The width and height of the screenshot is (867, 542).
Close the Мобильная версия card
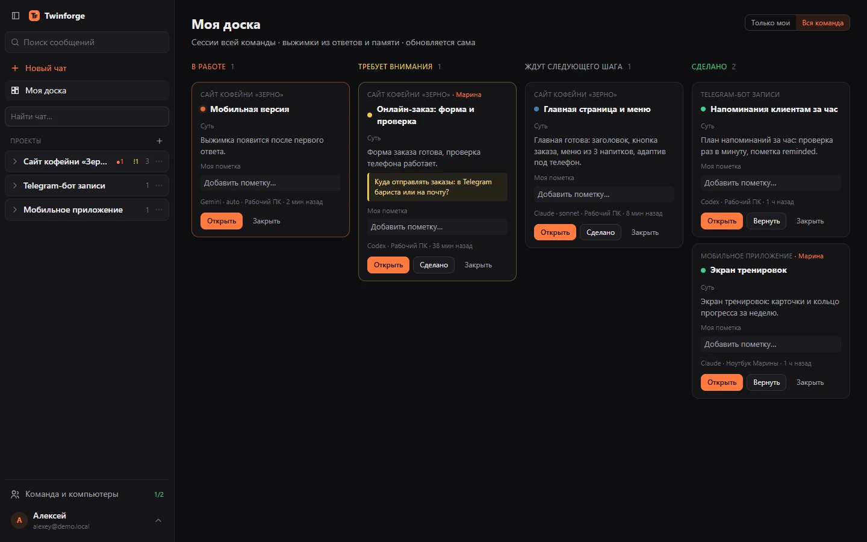267,221
